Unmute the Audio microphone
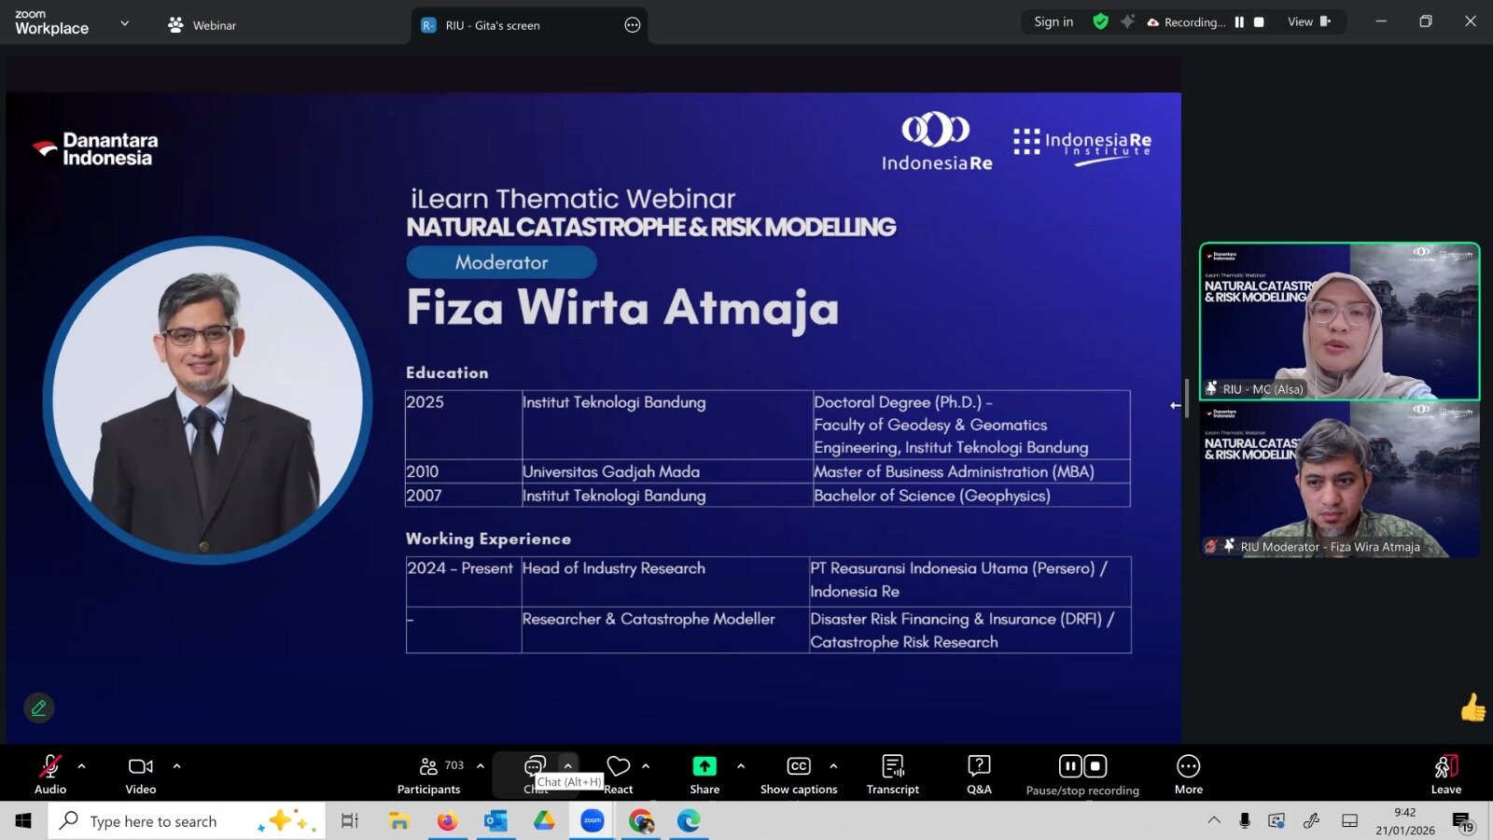Screen dimensions: 1493x840 click(x=50, y=775)
